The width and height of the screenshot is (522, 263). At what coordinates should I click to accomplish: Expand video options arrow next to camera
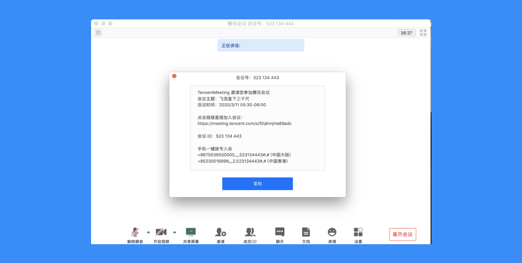tap(174, 232)
